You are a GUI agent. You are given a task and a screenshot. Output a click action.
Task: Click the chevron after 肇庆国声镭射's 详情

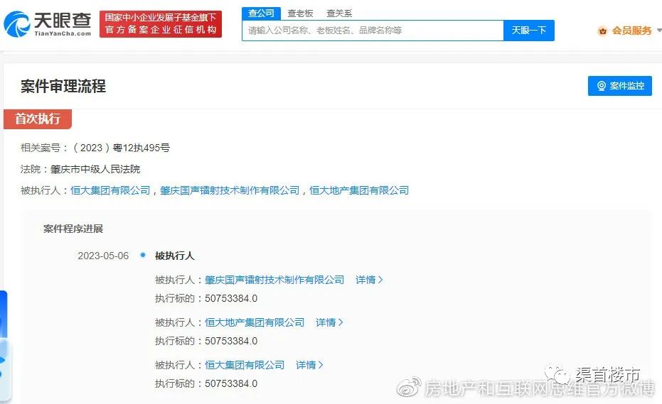(380, 280)
